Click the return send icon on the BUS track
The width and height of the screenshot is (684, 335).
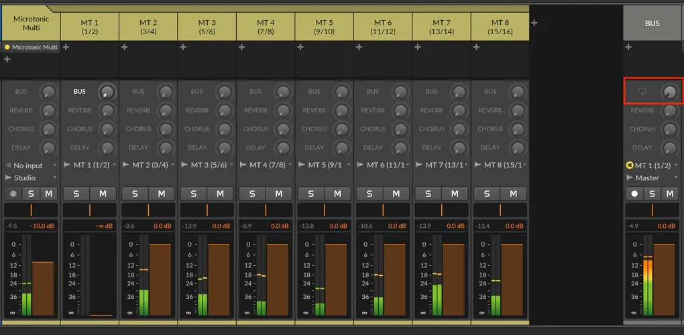coord(642,92)
